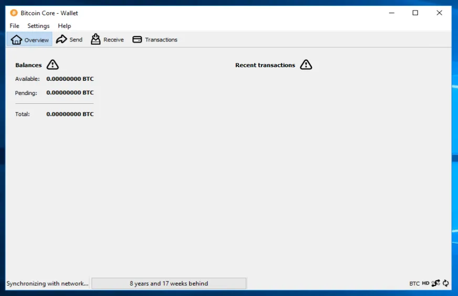Image resolution: width=458 pixels, height=296 pixels.
Task: Open the Overview tab
Action: pos(29,39)
